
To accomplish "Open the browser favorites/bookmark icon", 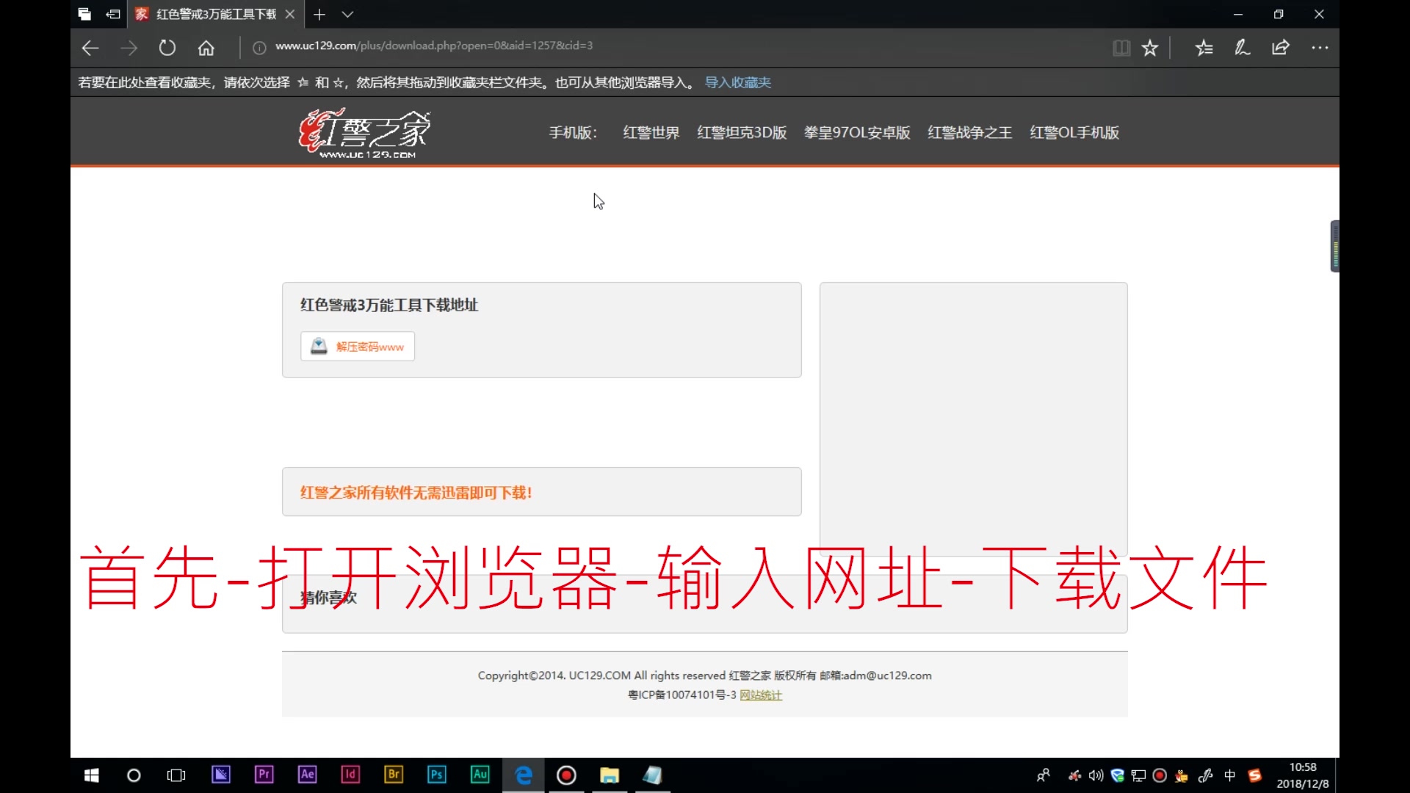I will 1151,46.
